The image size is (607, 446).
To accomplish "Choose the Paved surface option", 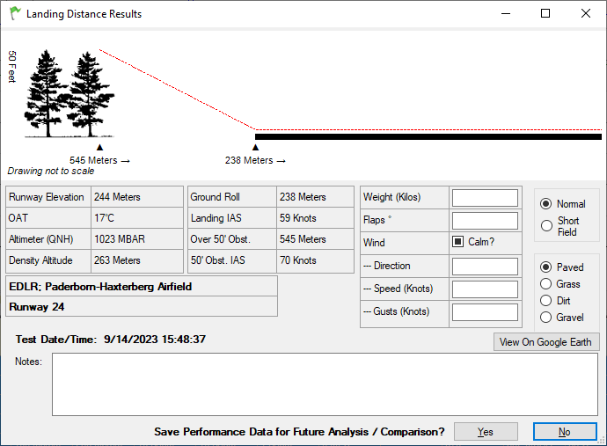I will coord(545,267).
